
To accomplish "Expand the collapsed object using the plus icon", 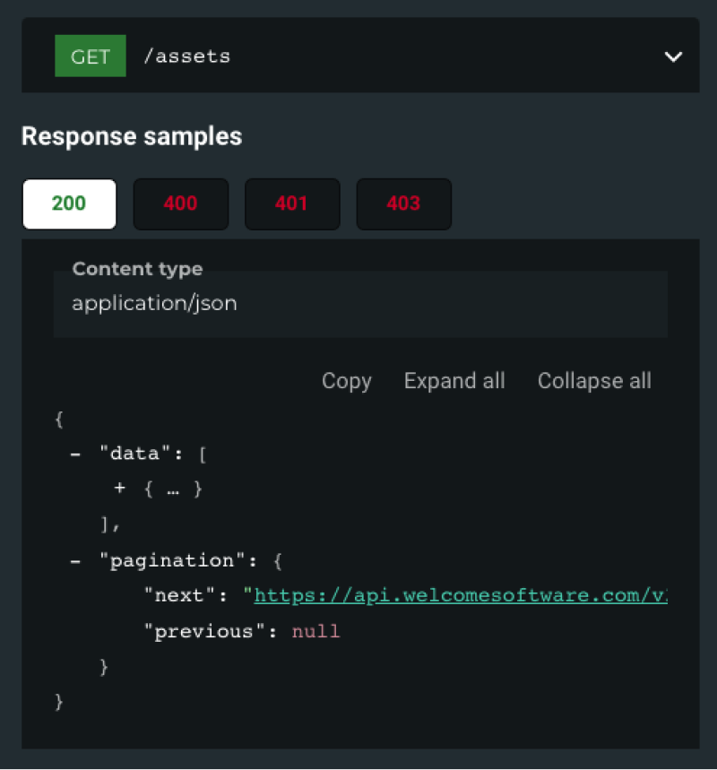I will (119, 489).
